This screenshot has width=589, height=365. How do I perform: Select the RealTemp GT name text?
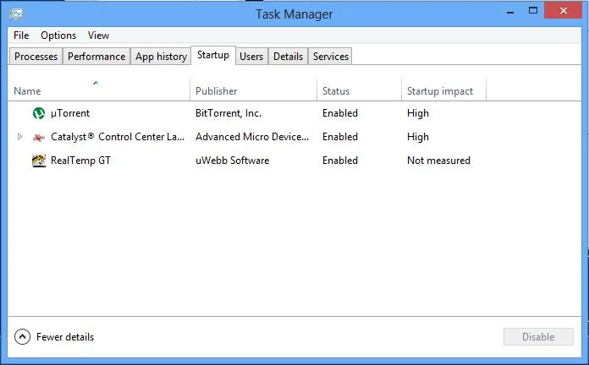80,161
